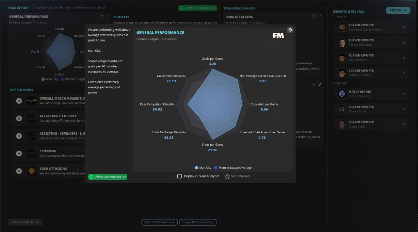
Task: Open Team Performance header link
Action: coord(240,8)
